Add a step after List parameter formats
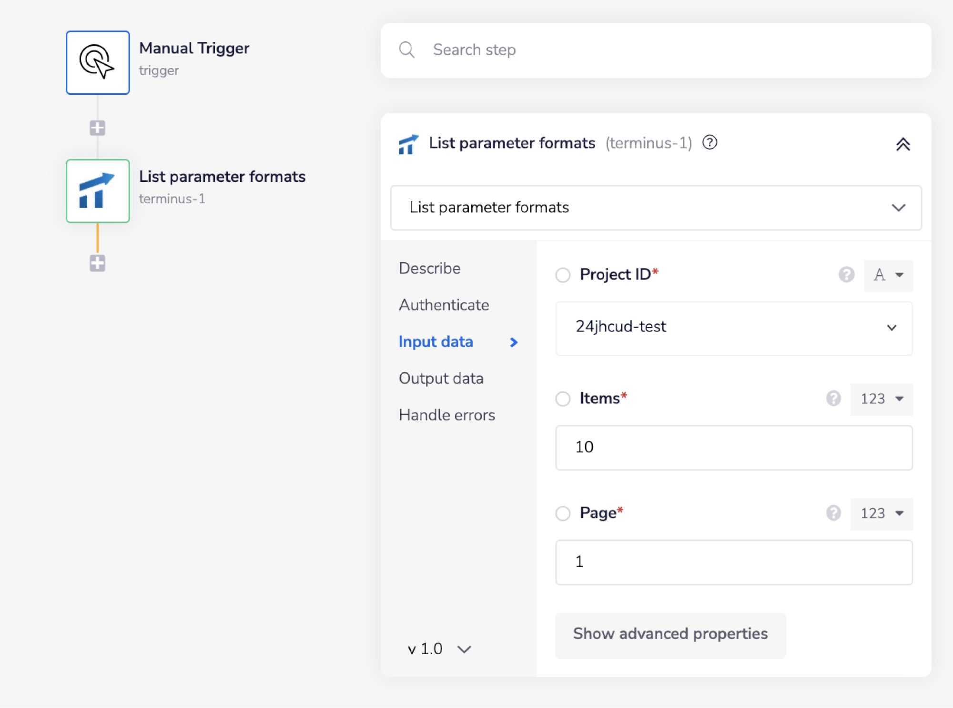 (x=98, y=263)
